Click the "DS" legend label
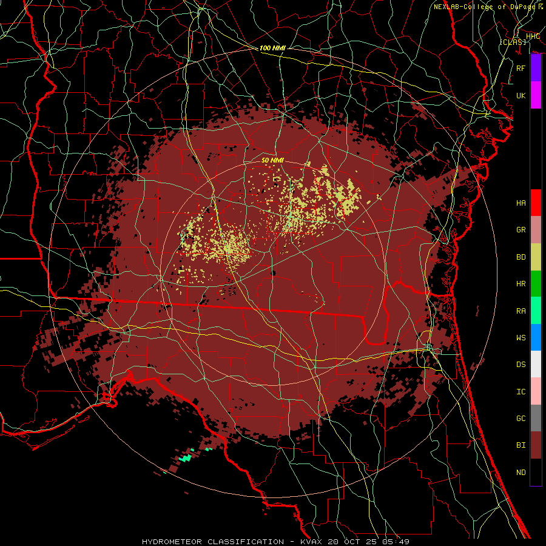Viewport: 546px width, 546px height. 521,364
